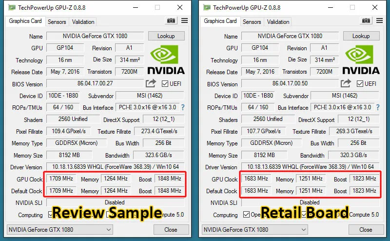The image size is (390, 241).
Task: Click Texture Fillrate value 269.3 GTexel/s
Action: pyautogui.click(x=354, y=131)
